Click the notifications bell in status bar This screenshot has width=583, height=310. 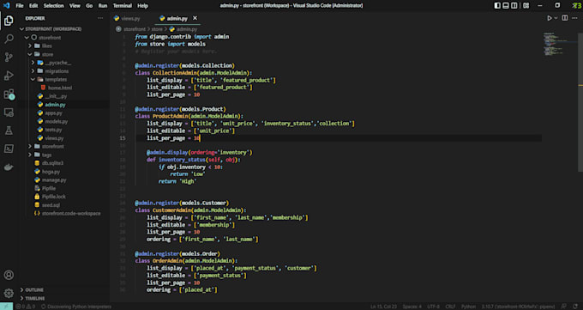575,307
